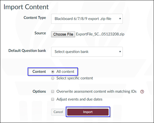
Task: Click the Select specific content label
Action: (x=75, y=78)
